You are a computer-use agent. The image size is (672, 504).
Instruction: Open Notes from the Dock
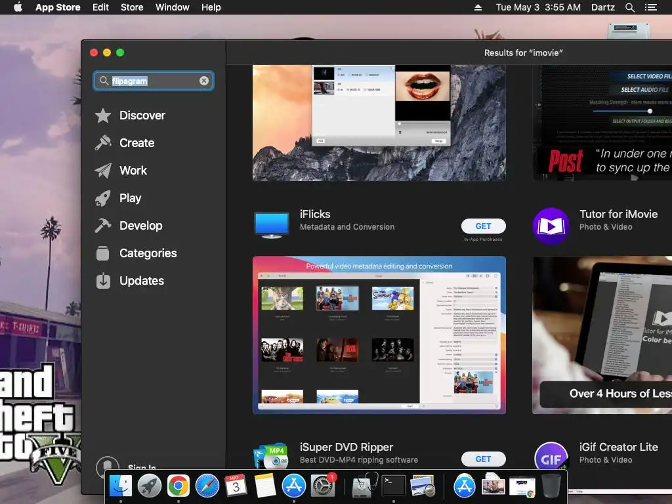[265, 486]
